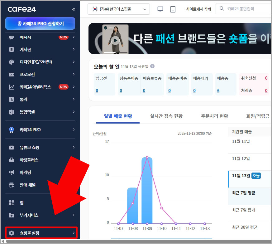Click the desktop shop preview monitor icon

pyautogui.click(x=160, y=9)
